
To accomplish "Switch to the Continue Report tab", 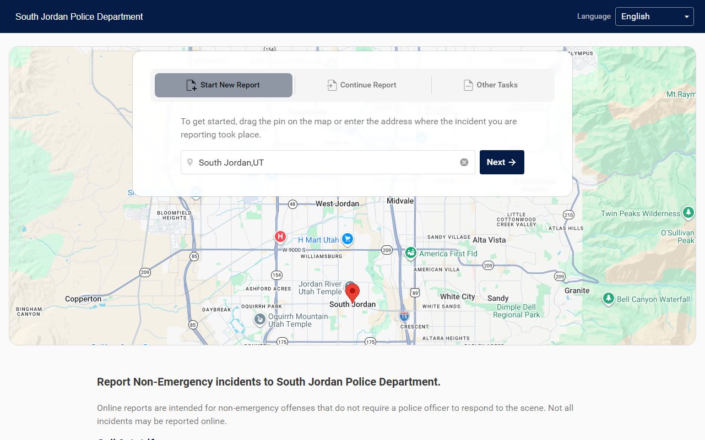I will pyautogui.click(x=361, y=85).
